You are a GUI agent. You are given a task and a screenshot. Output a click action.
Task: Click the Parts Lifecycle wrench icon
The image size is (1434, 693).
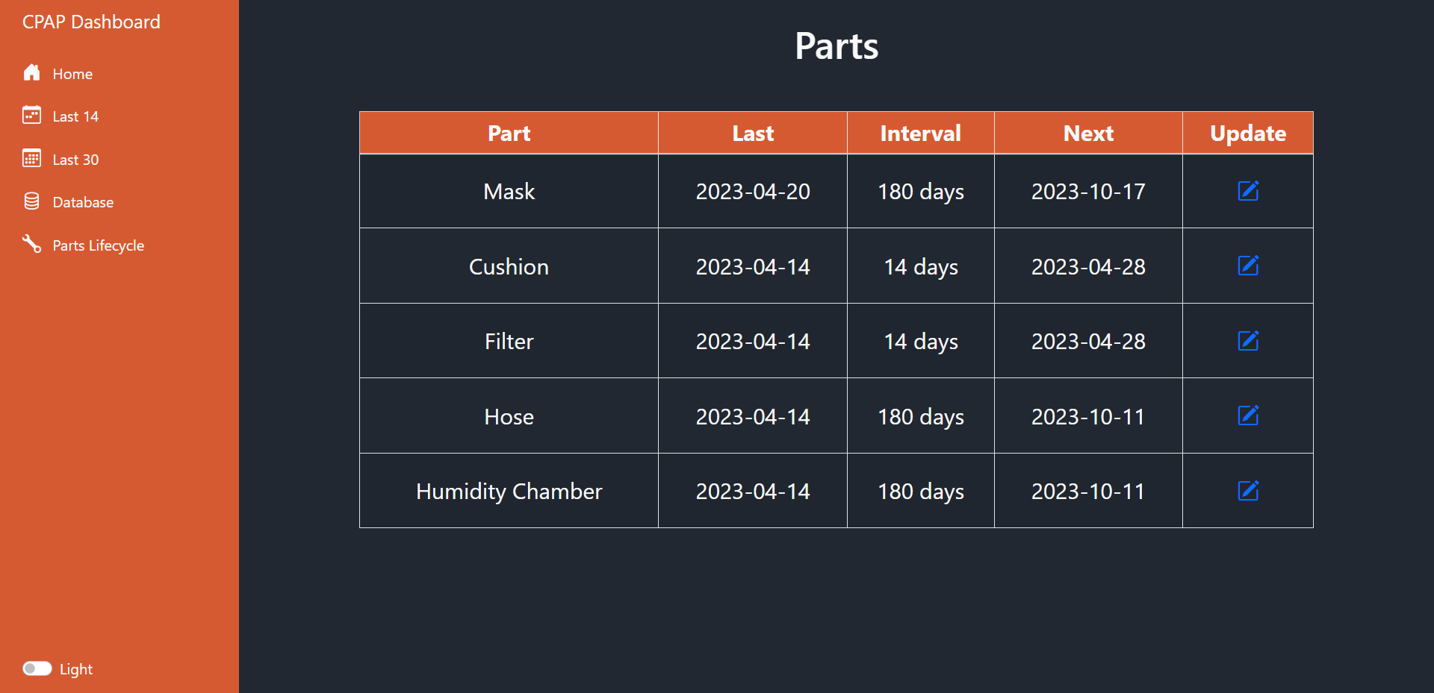coord(31,245)
